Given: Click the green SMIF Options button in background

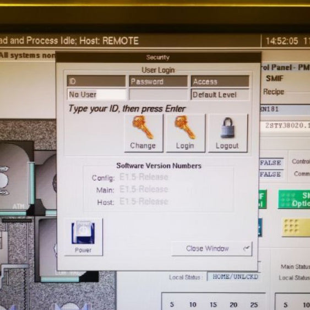Looking at the screenshot, I should coord(294,199).
